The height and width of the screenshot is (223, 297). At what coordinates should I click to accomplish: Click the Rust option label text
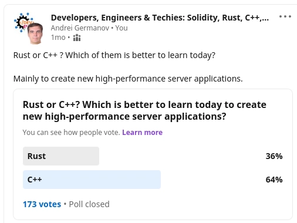tap(36, 156)
